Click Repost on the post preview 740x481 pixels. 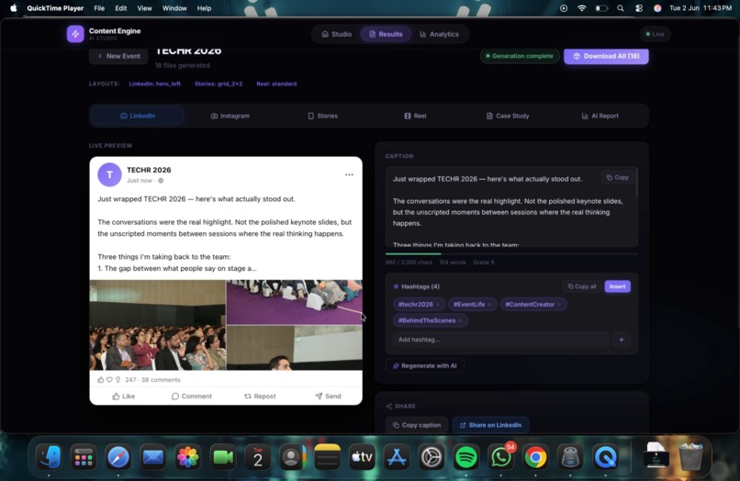[260, 396]
